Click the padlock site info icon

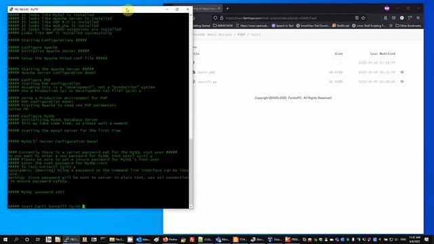(x=222, y=18)
